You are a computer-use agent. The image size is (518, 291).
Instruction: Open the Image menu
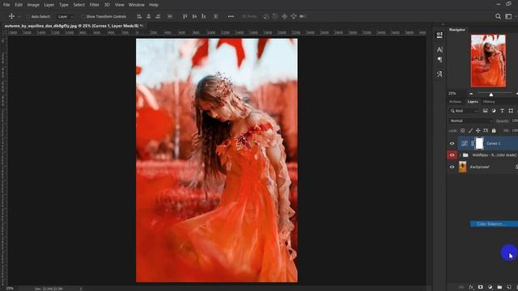coord(33,5)
